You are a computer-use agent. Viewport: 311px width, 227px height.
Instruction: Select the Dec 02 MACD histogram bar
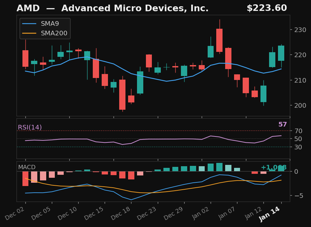click(25, 178)
